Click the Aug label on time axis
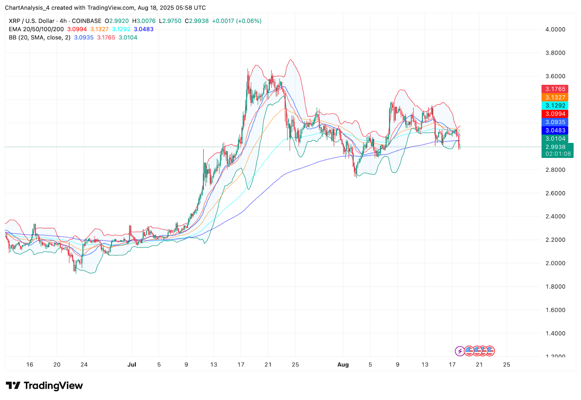The height and width of the screenshot is (400, 581). coord(343,364)
